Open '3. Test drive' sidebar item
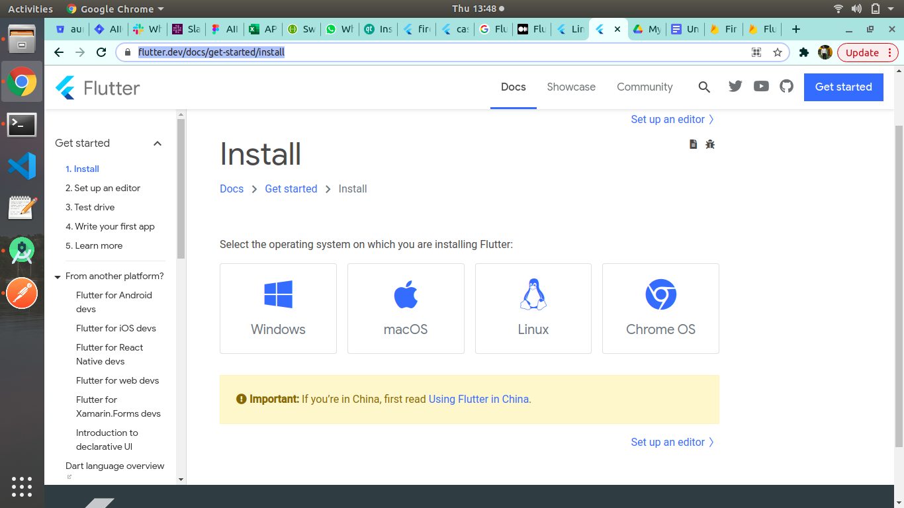Screen dimensions: 904x508 [90, 207]
